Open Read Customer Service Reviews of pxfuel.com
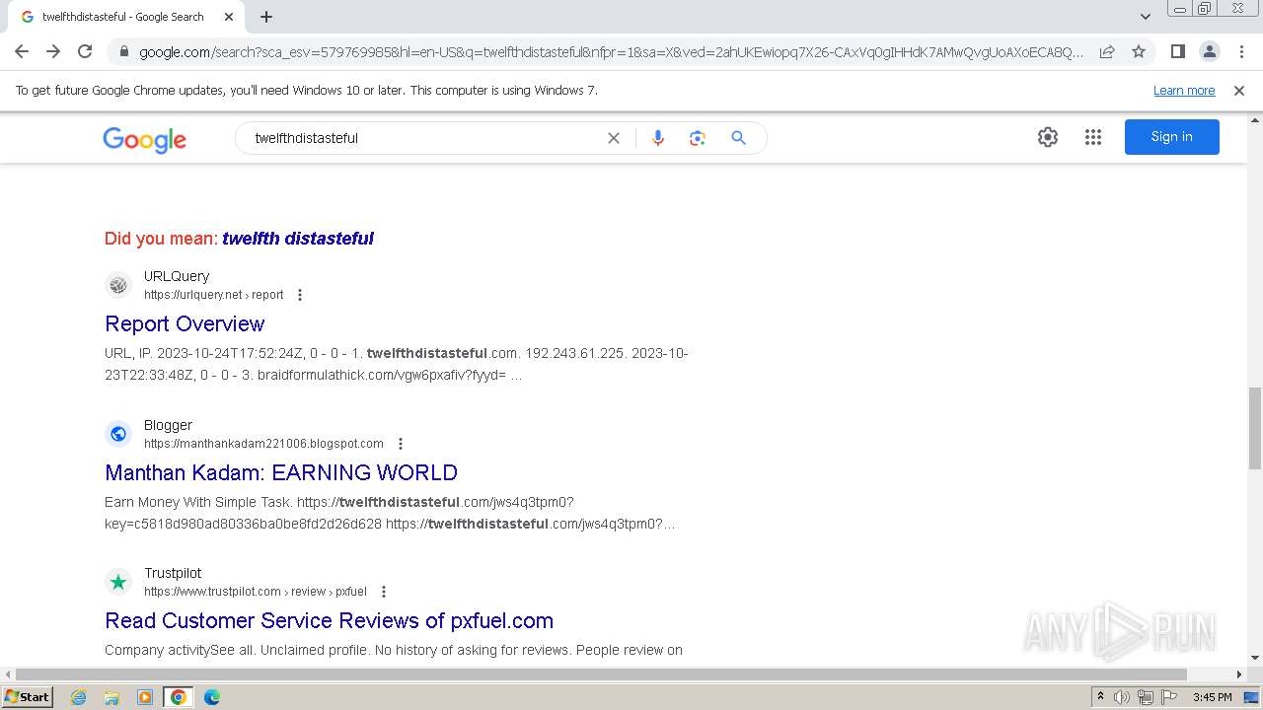1263x710 pixels. (329, 620)
